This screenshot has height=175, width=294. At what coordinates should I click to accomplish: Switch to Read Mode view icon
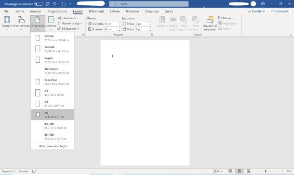(230, 171)
